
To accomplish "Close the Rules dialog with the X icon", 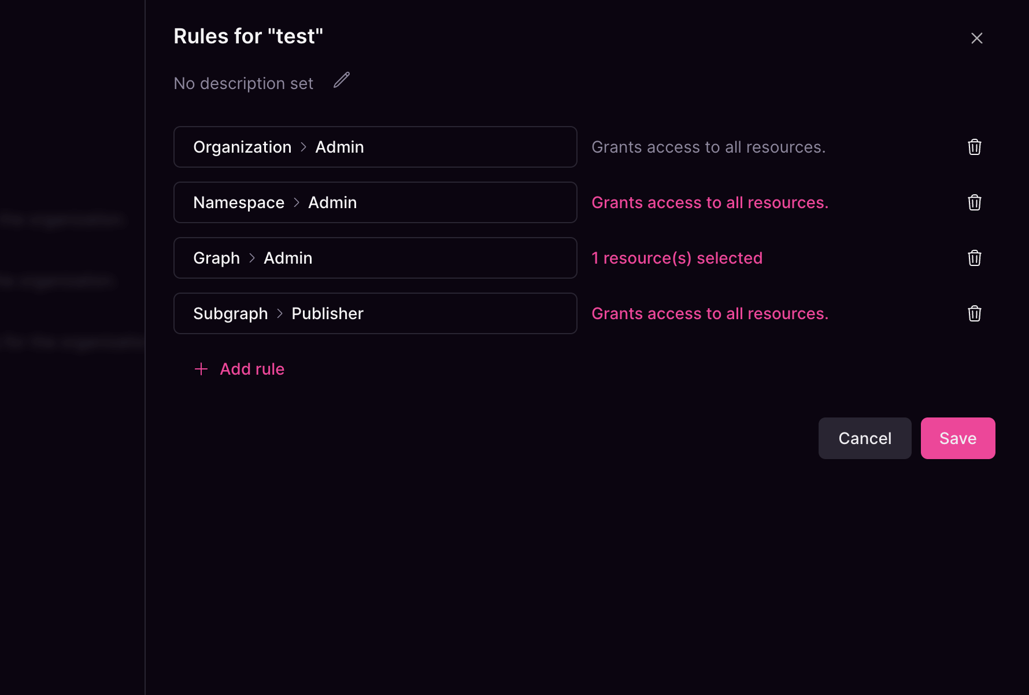I will pyautogui.click(x=976, y=38).
